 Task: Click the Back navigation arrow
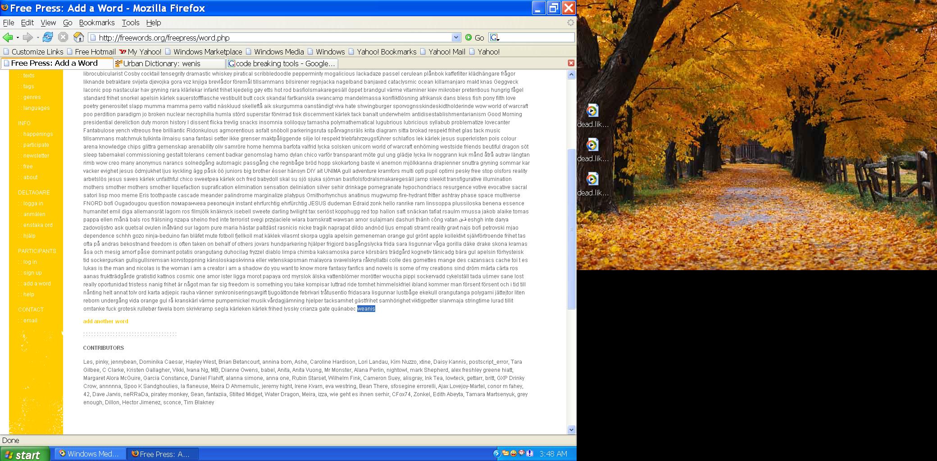(x=8, y=37)
